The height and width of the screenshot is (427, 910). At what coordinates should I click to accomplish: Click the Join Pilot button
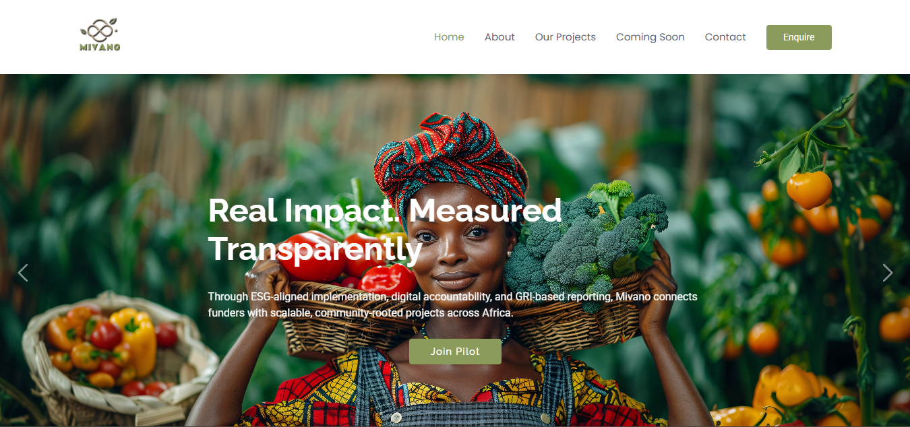coord(455,352)
